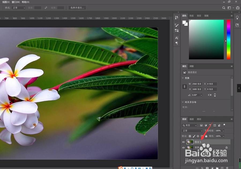Open the Layers panel menu
This screenshot has width=241, height=169.
coord(232,119)
